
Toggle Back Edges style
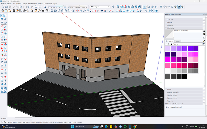[165, 7]
